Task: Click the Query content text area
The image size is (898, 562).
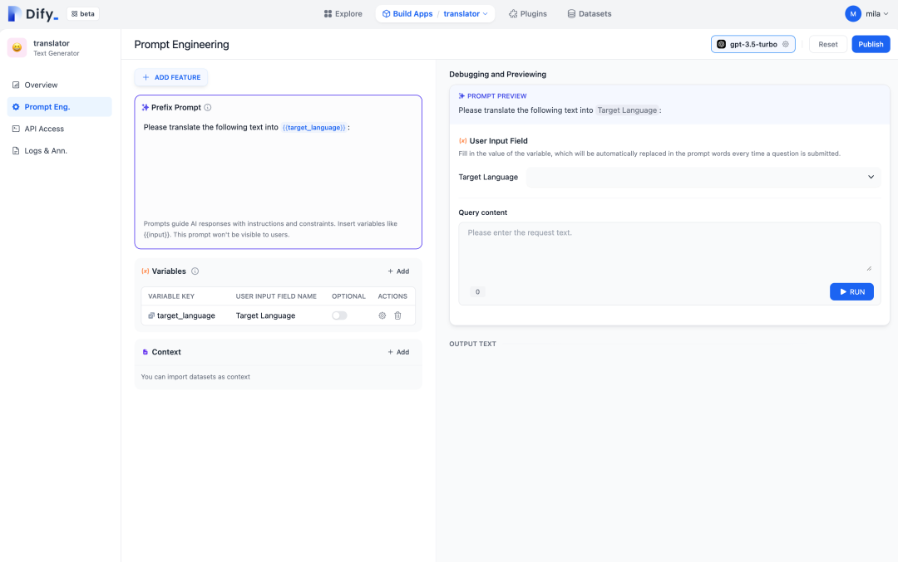Action: [x=669, y=247]
